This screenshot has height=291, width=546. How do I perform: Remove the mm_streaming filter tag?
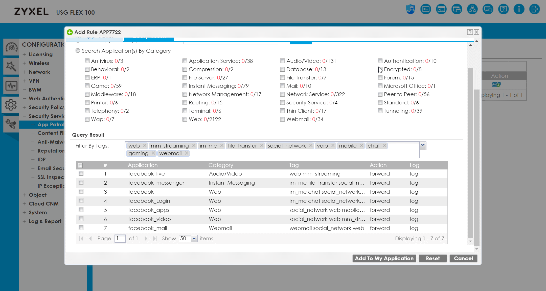coord(194,145)
